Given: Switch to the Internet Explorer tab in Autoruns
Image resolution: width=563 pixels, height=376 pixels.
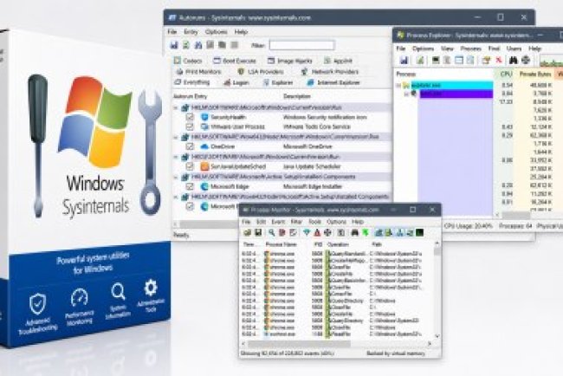Looking at the screenshot, I should (333, 82).
